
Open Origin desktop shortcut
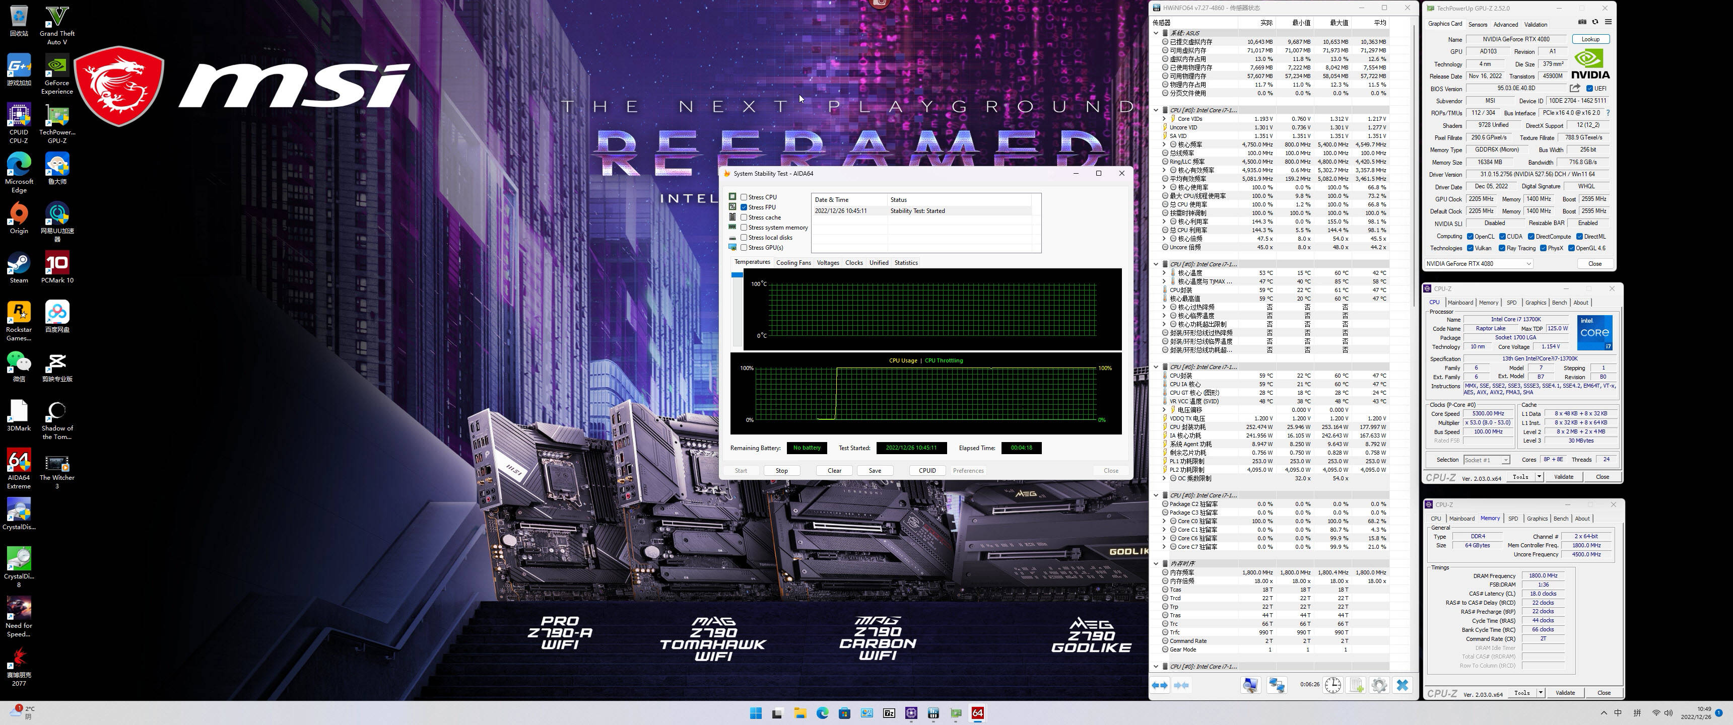19,219
